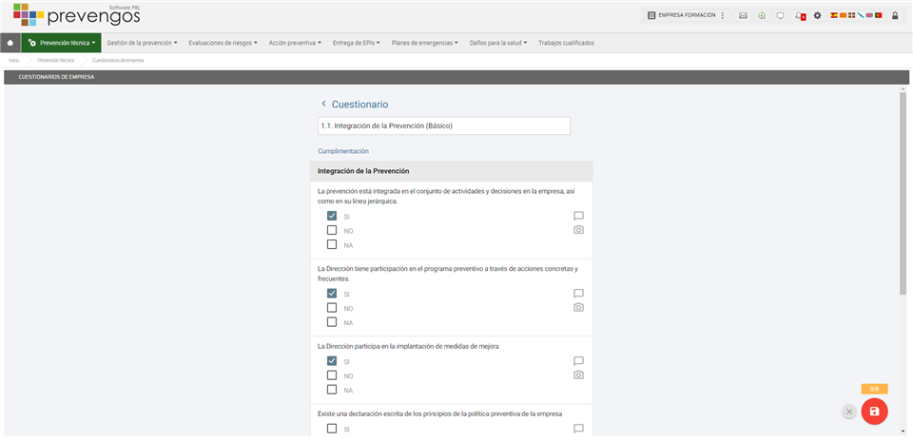This screenshot has width=913, height=441.
Task: Expand the Prevención técnica dropdown menu
Action: [x=61, y=43]
